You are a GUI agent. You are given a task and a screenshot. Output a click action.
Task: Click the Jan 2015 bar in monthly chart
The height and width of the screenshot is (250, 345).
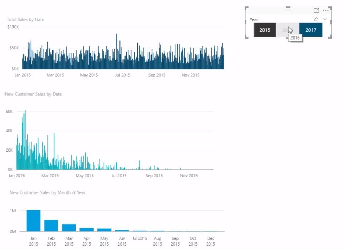click(x=33, y=221)
